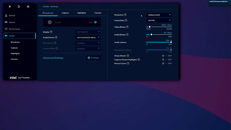Click the Audio Volume slider handle
Screen dimensions: 231x130
[171, 42]
